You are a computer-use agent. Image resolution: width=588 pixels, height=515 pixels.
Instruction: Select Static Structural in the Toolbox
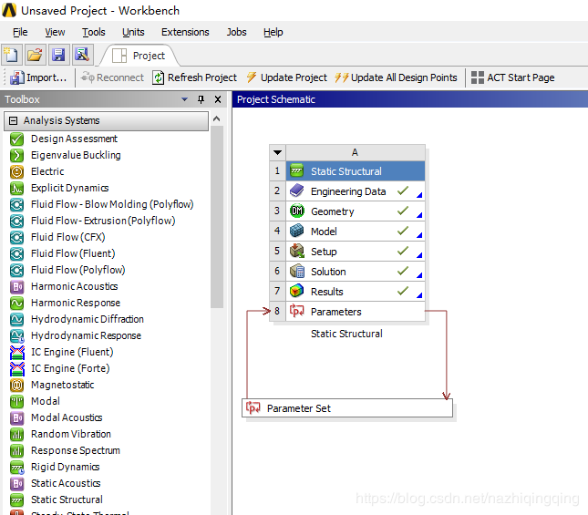pos(67,500)
